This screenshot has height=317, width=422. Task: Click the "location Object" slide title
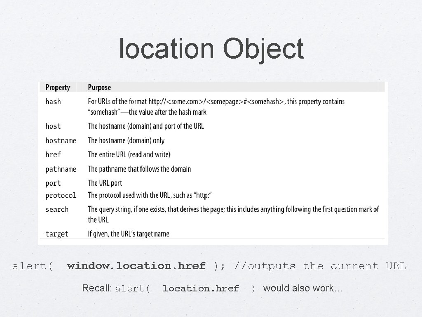211,49
